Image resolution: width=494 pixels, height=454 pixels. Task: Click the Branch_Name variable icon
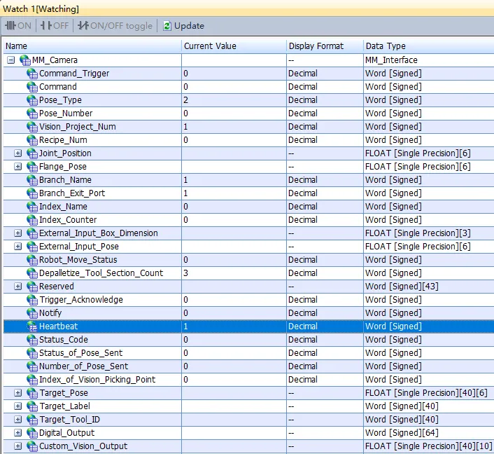coord(32,180)
